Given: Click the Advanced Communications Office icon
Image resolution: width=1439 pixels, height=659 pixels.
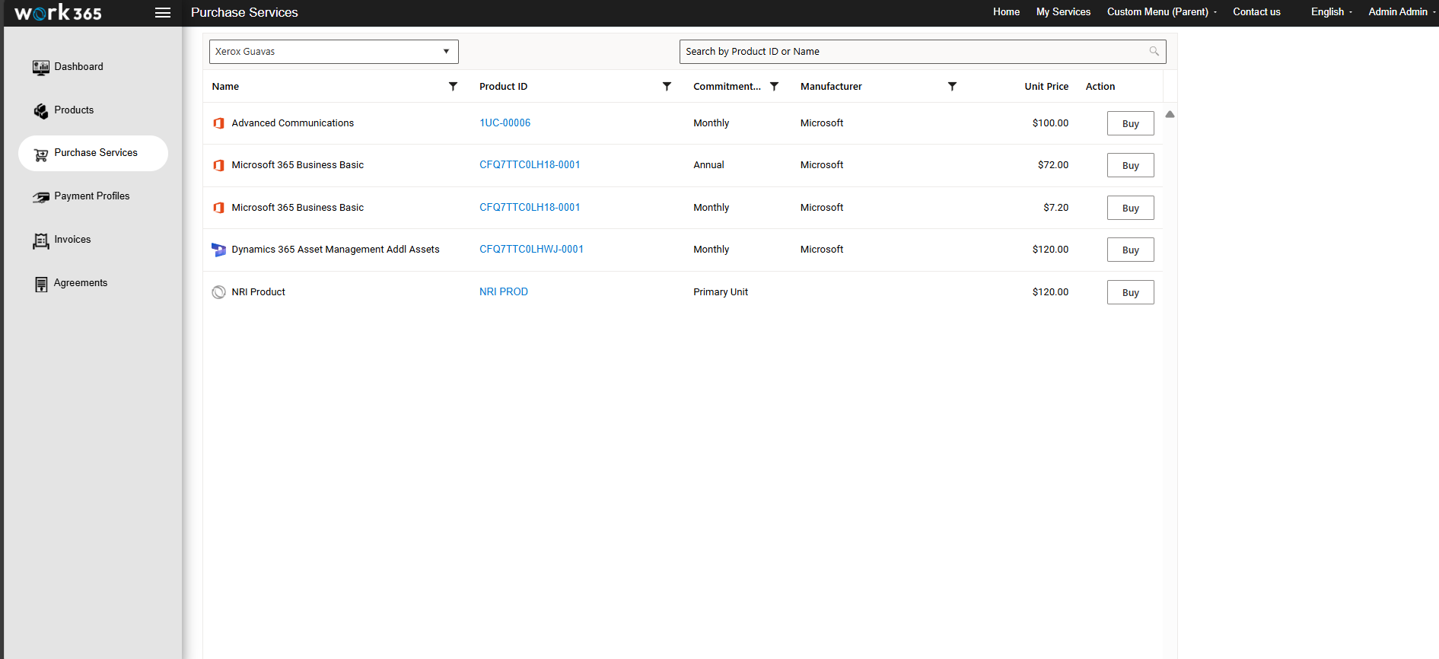Looking at the screenshot, I should (x=218, y=123).
